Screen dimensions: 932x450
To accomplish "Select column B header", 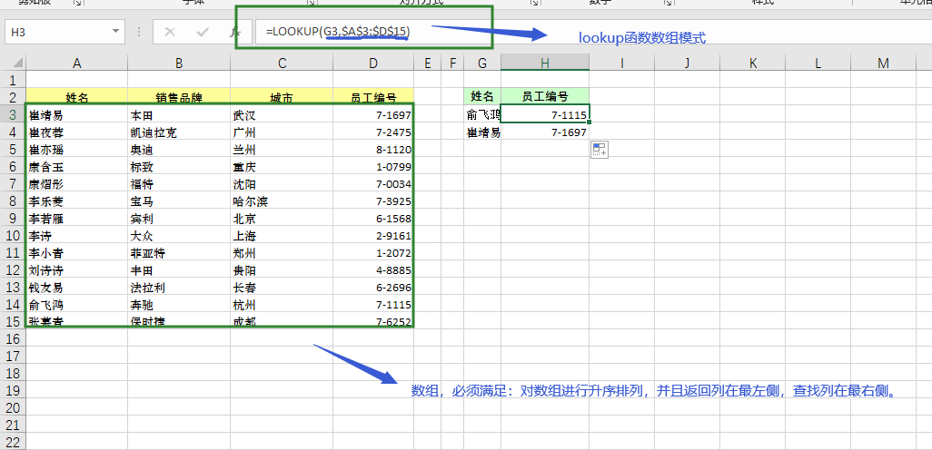I will [x=179, y=63].
